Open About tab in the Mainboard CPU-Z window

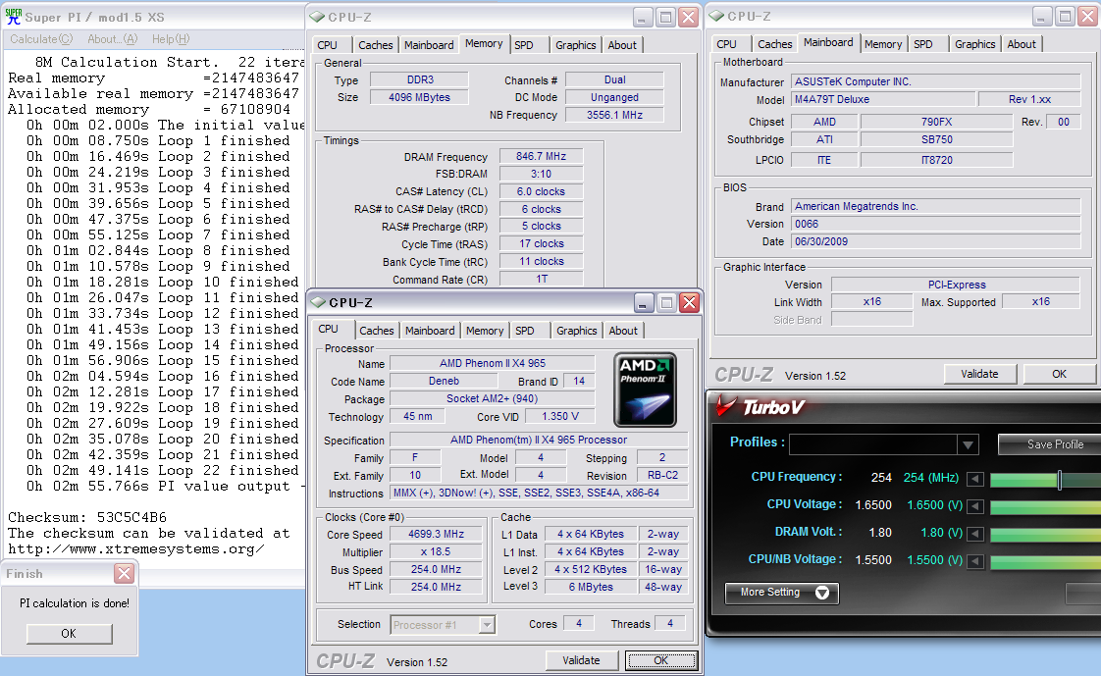[x=1022, y=44]
